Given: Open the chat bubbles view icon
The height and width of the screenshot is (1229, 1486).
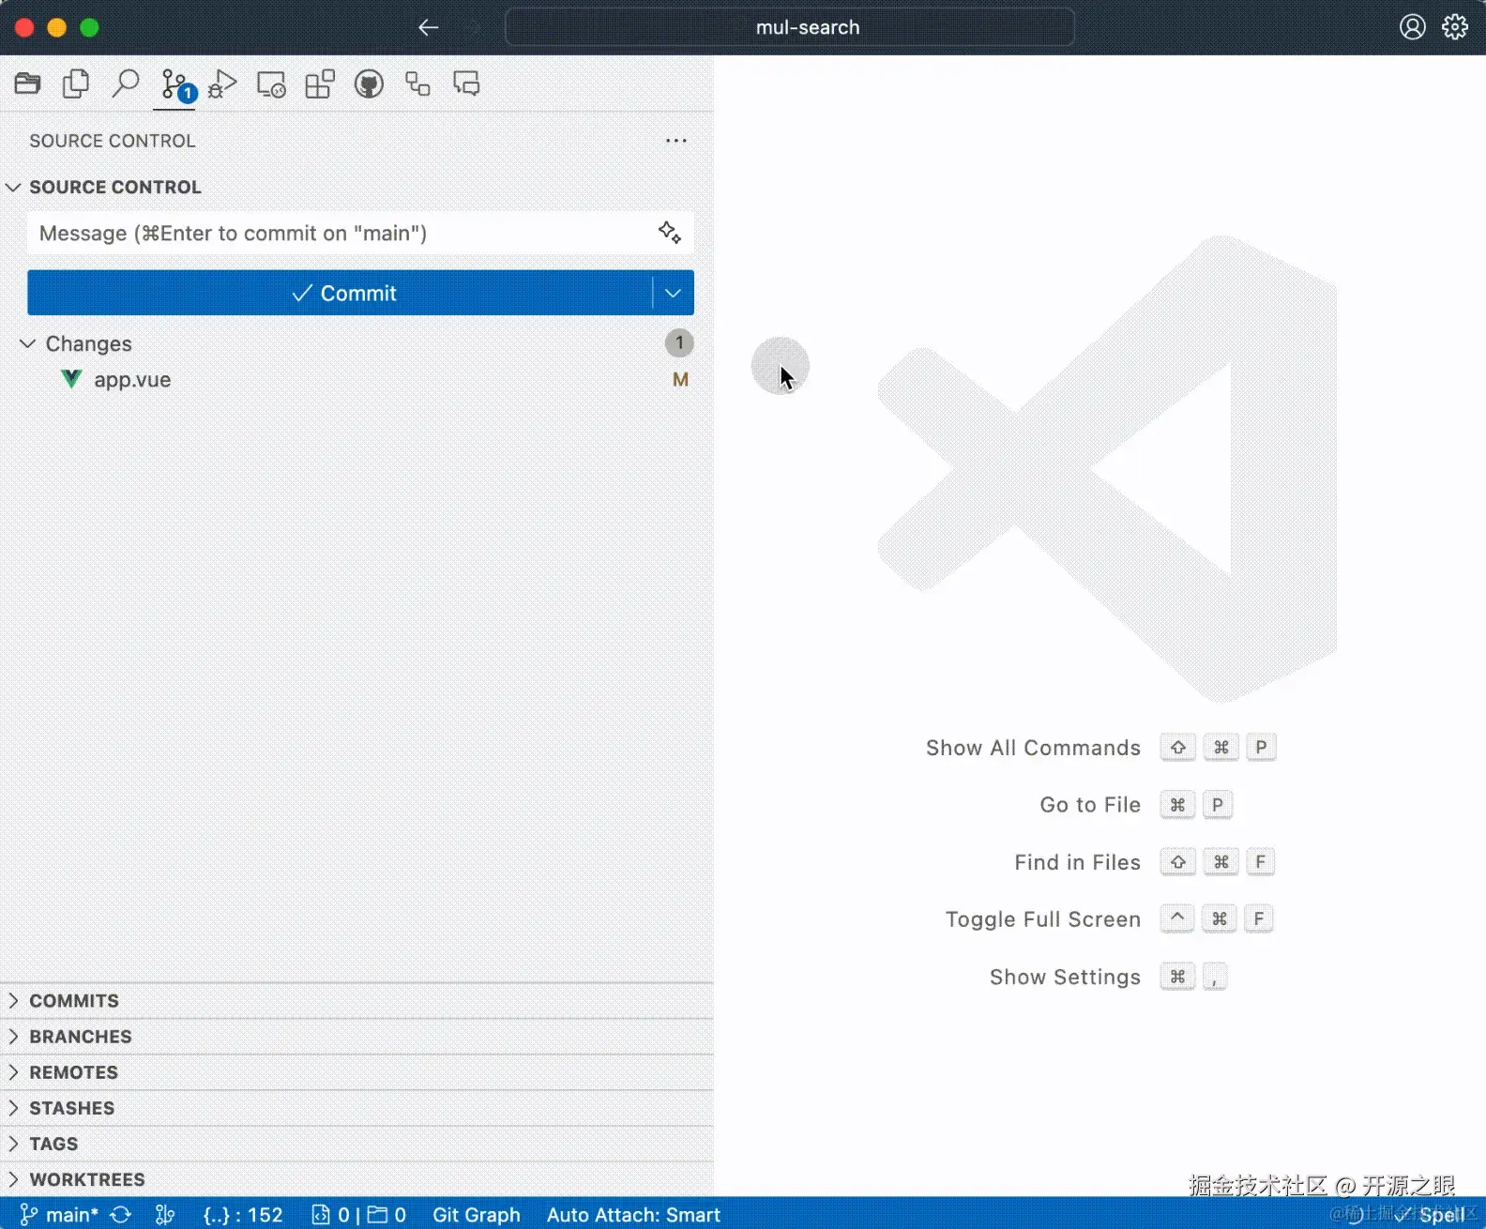Looking at the screenshot, I should coord(466,84).
